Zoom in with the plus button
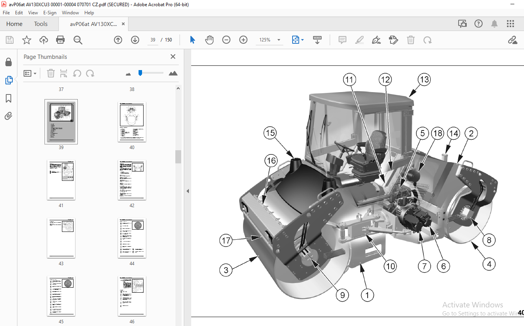The image size is (524, 326). (243, 40)
